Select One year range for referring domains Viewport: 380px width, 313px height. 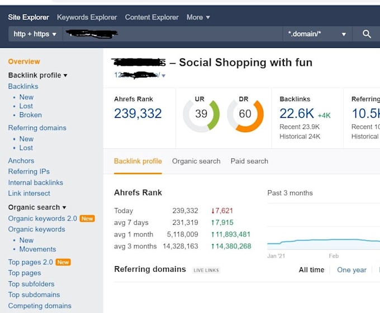pyautogui.click(x=351, y=269)
